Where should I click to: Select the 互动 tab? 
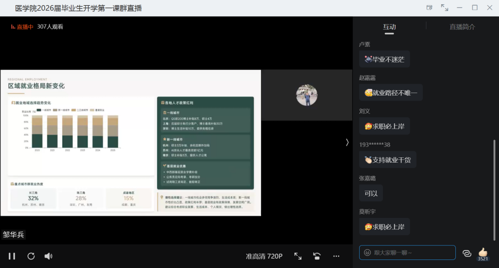point(389,27)
